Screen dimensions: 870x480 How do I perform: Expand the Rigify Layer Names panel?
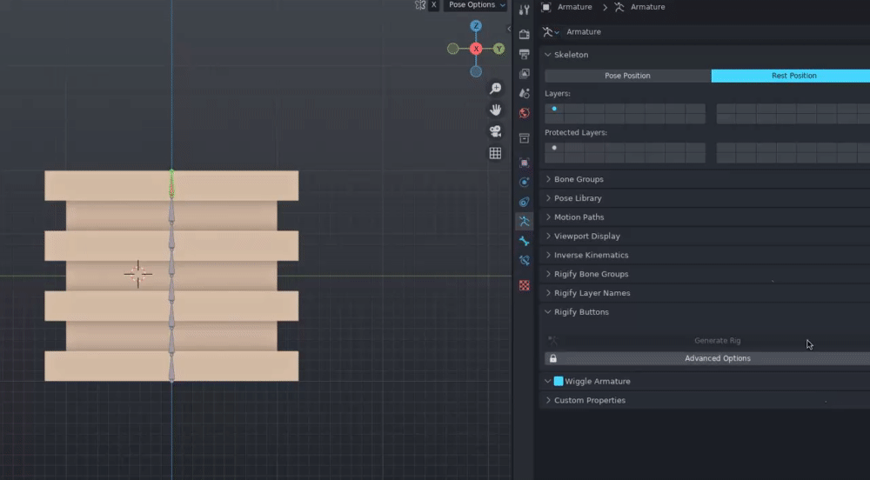pos(547,293)
